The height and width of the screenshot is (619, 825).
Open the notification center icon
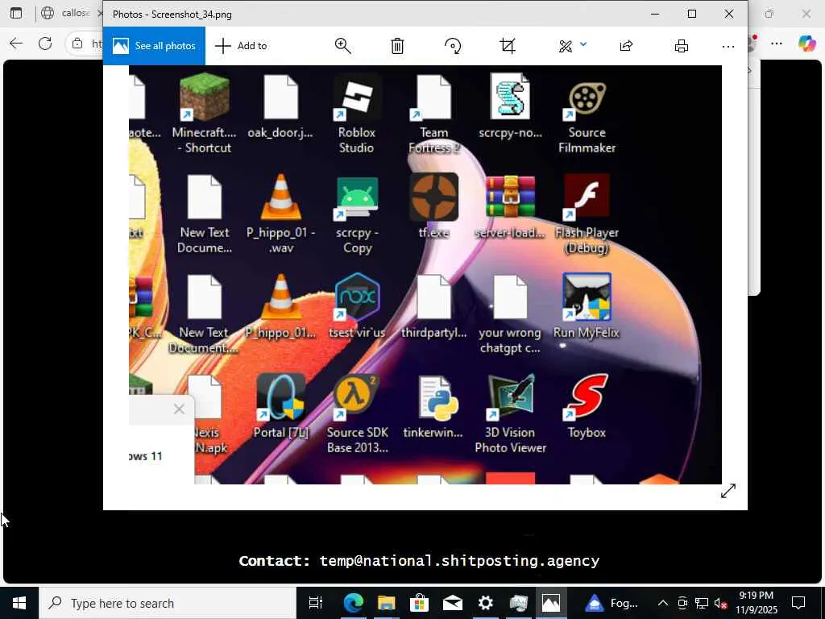(x=798, y=603)
